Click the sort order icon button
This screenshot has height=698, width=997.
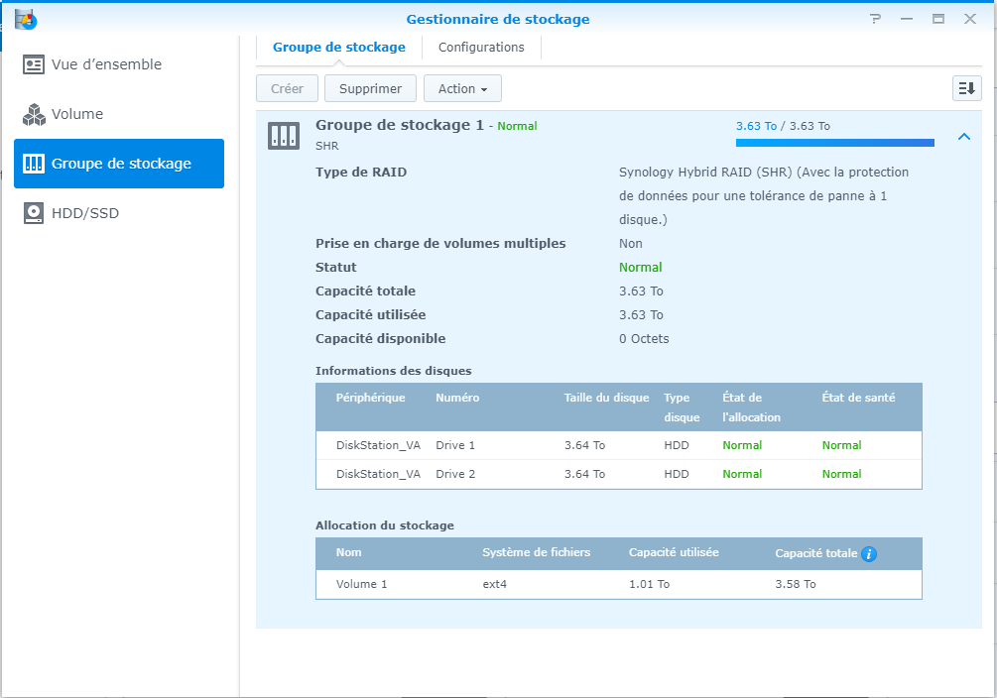[x=966, y=88]
